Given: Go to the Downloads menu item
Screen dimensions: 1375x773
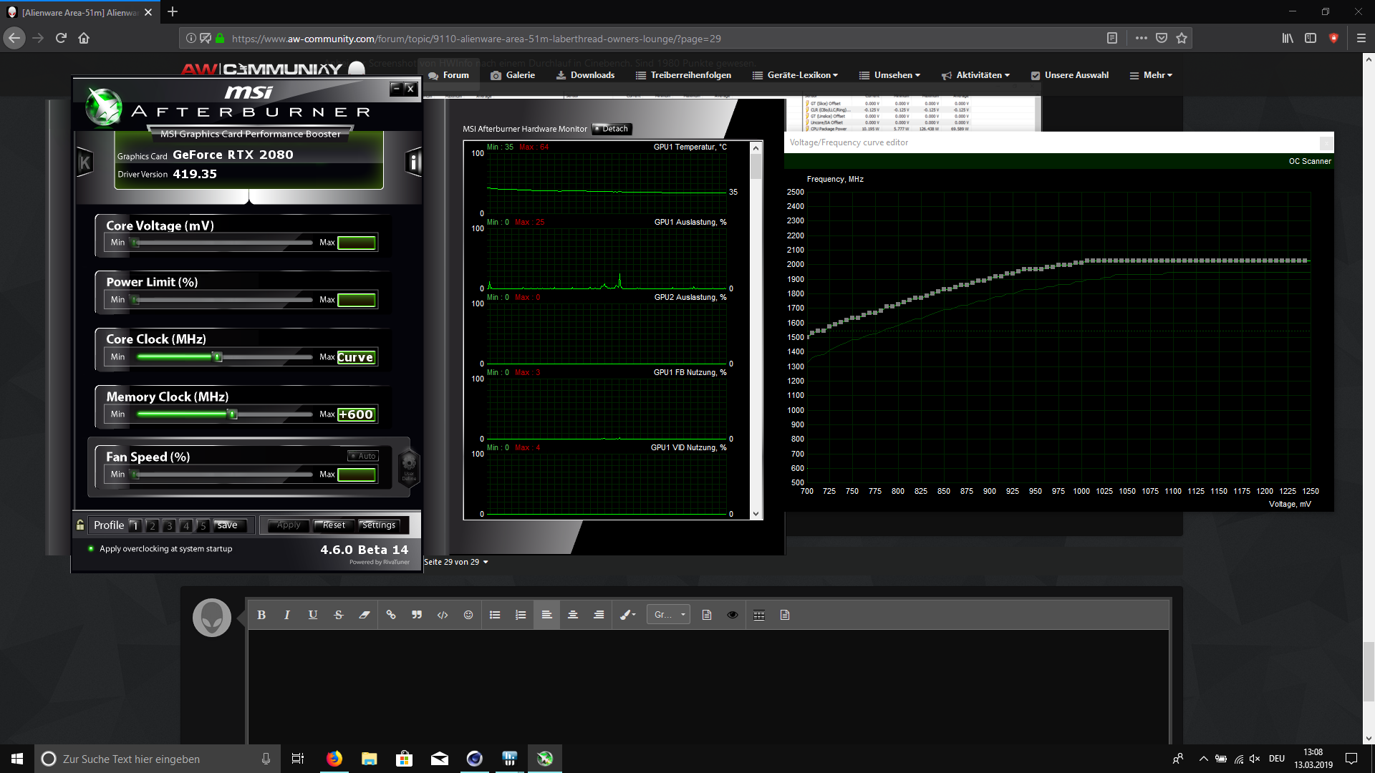Looking at the screenshot, I should [x=585, y=75].
